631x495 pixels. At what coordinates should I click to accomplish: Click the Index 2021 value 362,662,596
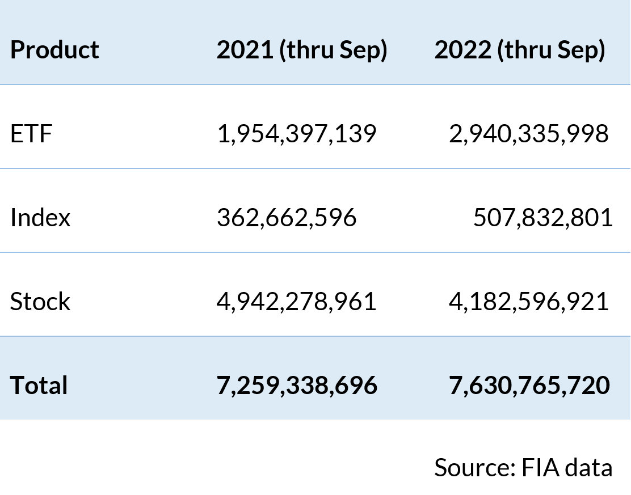tap(287, 218)
